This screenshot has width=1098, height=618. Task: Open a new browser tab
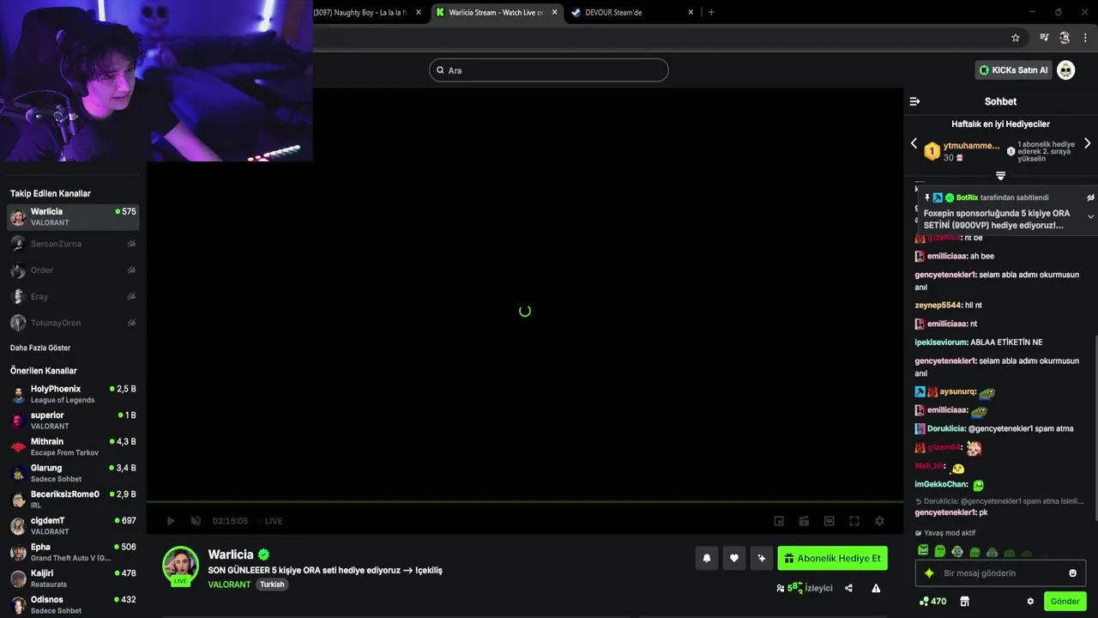pyautogui.click(x=711, y=12)
